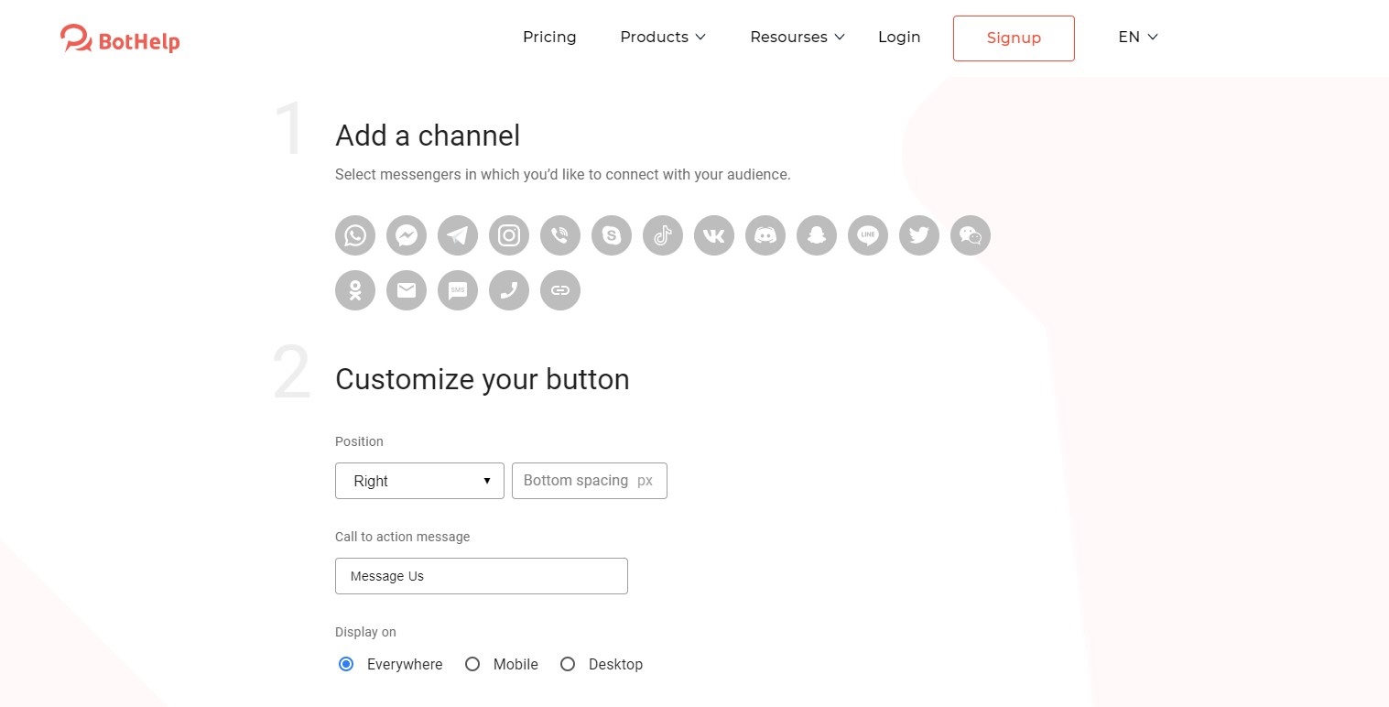Image resolution: width=1389 pixels, height=707 pixels.
Task: Click the Signup button
Action: (x=1013, y=38)
